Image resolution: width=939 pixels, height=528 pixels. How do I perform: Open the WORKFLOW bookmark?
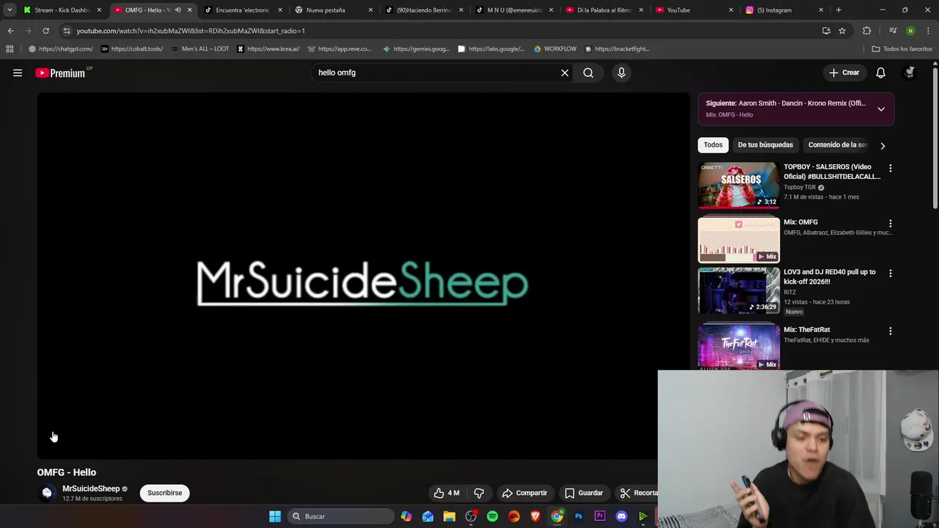click(x=555, y=49)
